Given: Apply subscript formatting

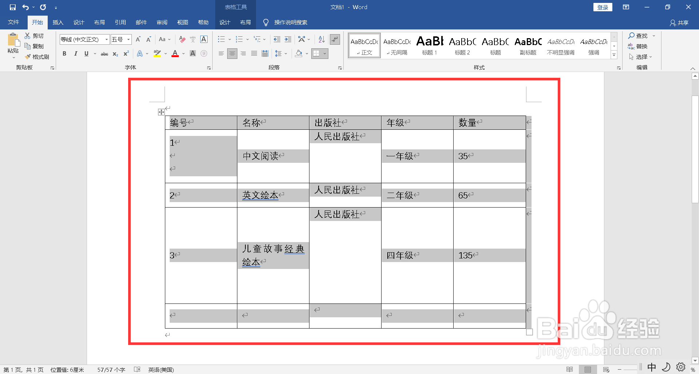Looking at the screenshot, I should tap(115, 54).
